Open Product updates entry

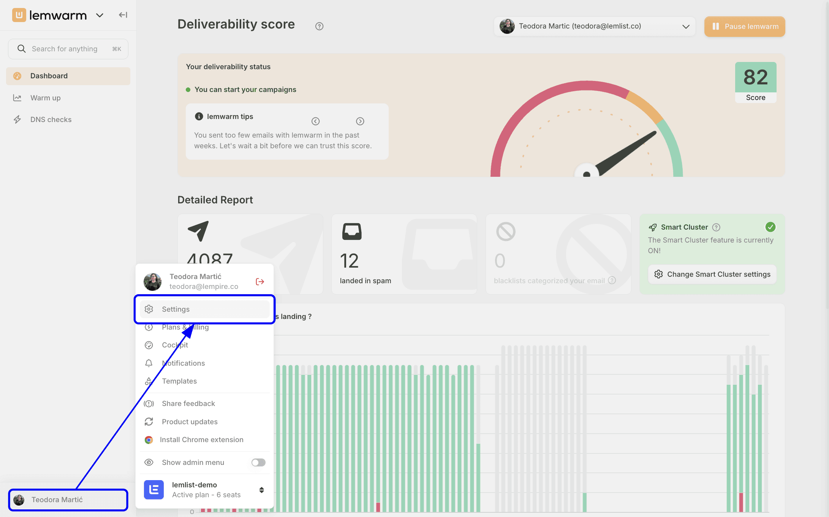[x=204, y=422]
